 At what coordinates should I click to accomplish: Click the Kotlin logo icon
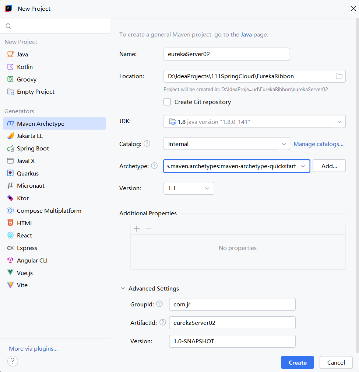tap(10, 67)
